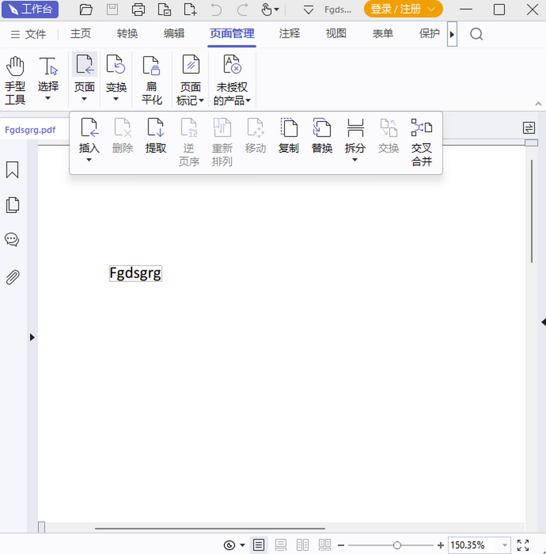Expand the 插入 insert dropdown arrow
The width and height of the screenshot is (546, 554).
click(x=89, y=160)
